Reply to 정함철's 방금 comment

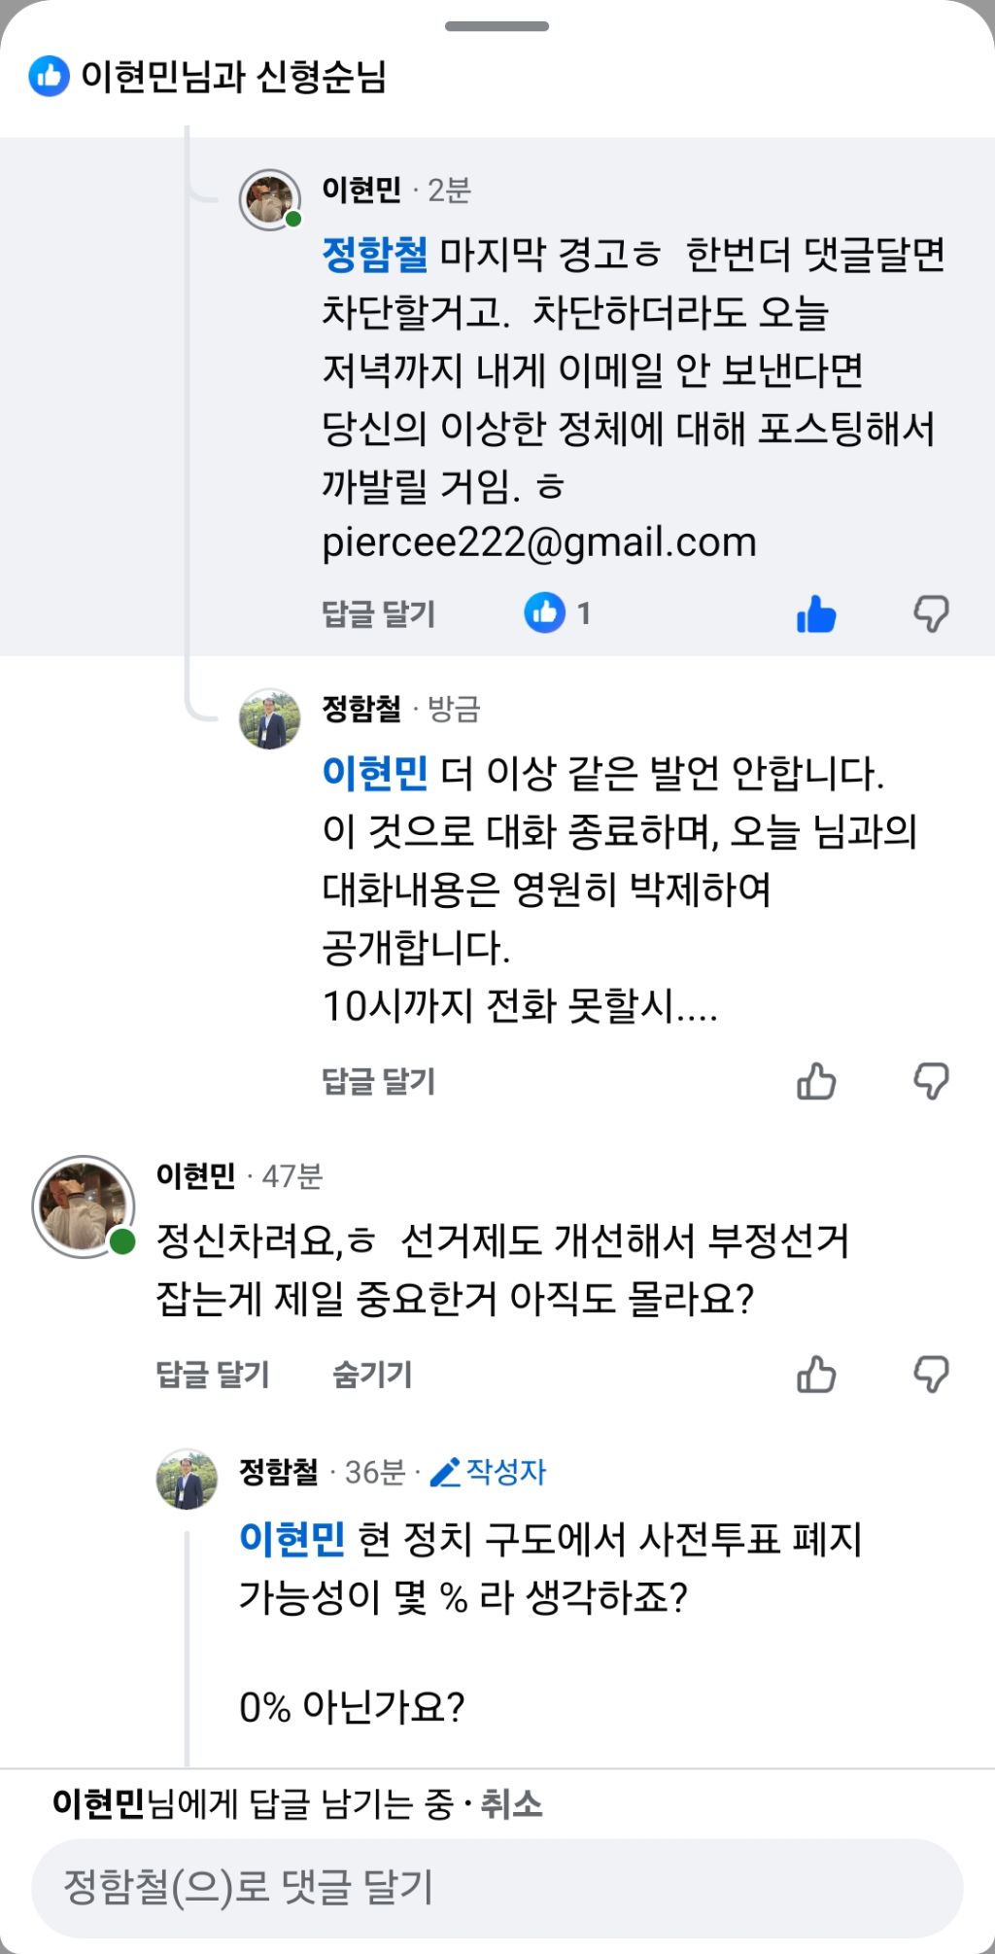(x=378, y=1081)
